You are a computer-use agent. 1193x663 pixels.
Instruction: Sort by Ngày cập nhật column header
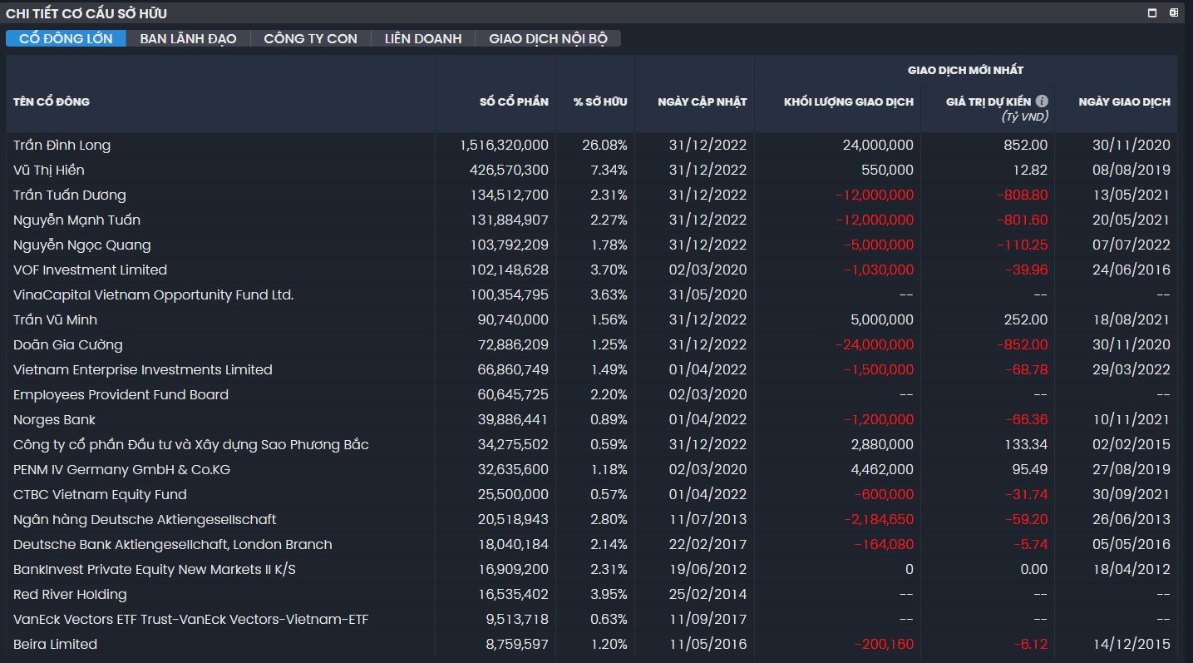coord(702,101)
